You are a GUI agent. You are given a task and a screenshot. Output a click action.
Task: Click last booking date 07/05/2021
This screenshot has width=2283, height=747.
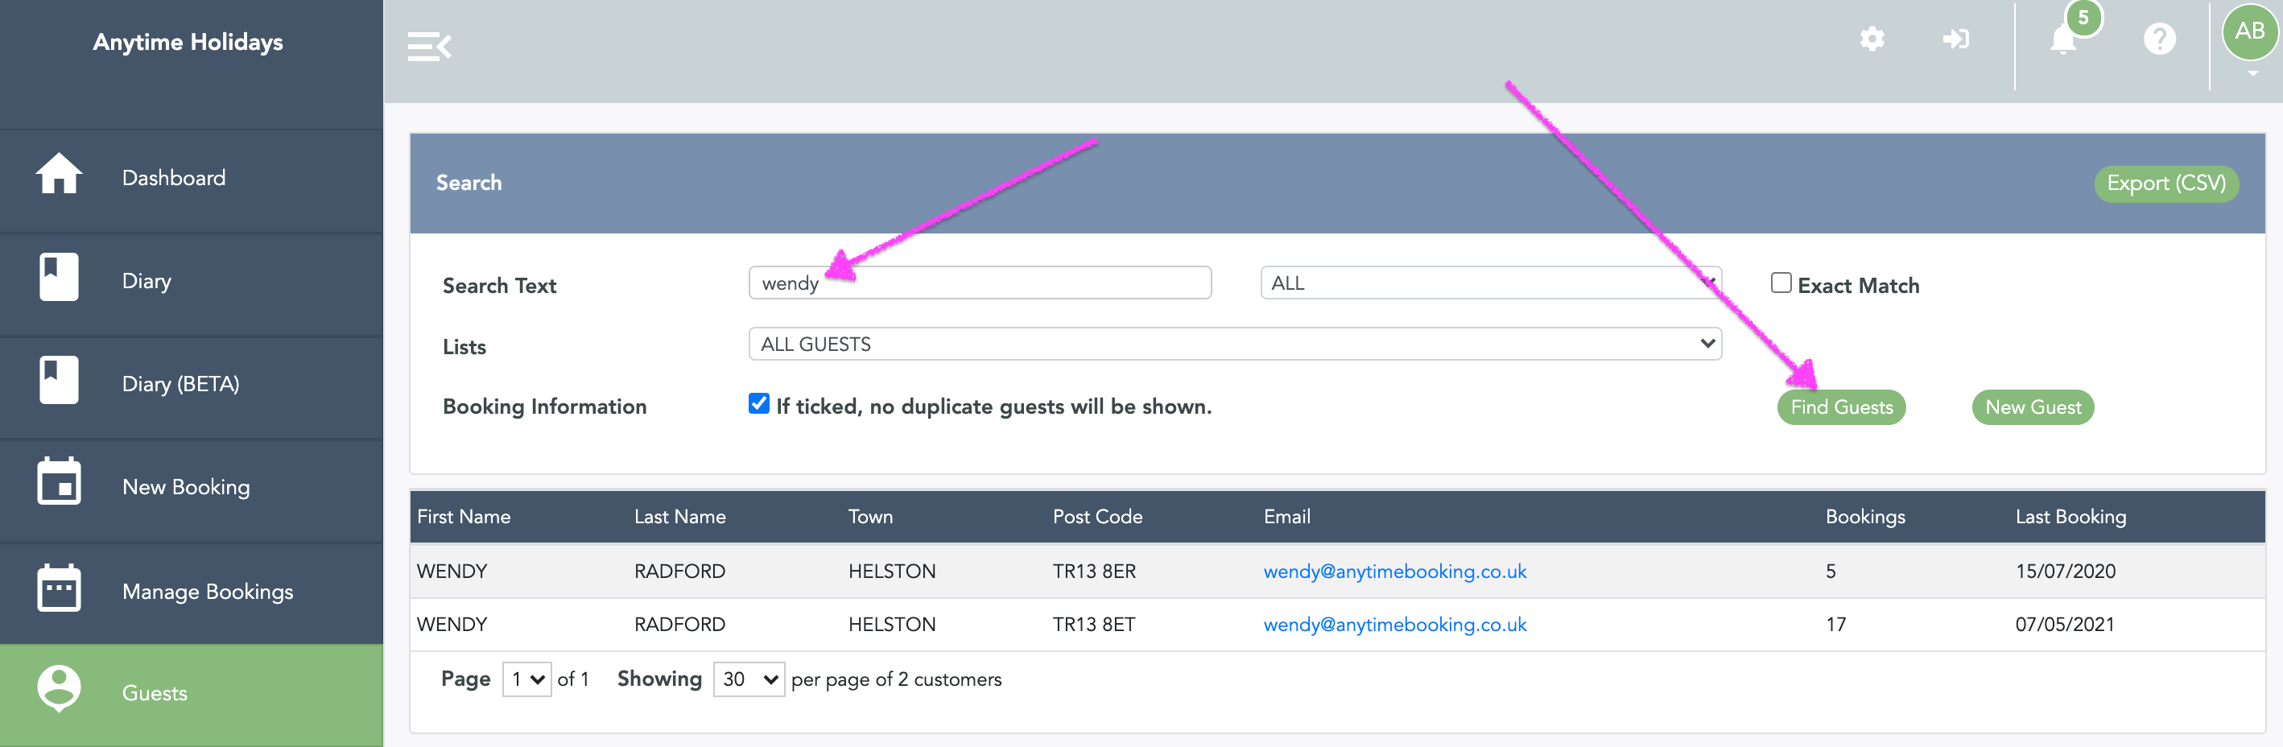[2065, 625]
